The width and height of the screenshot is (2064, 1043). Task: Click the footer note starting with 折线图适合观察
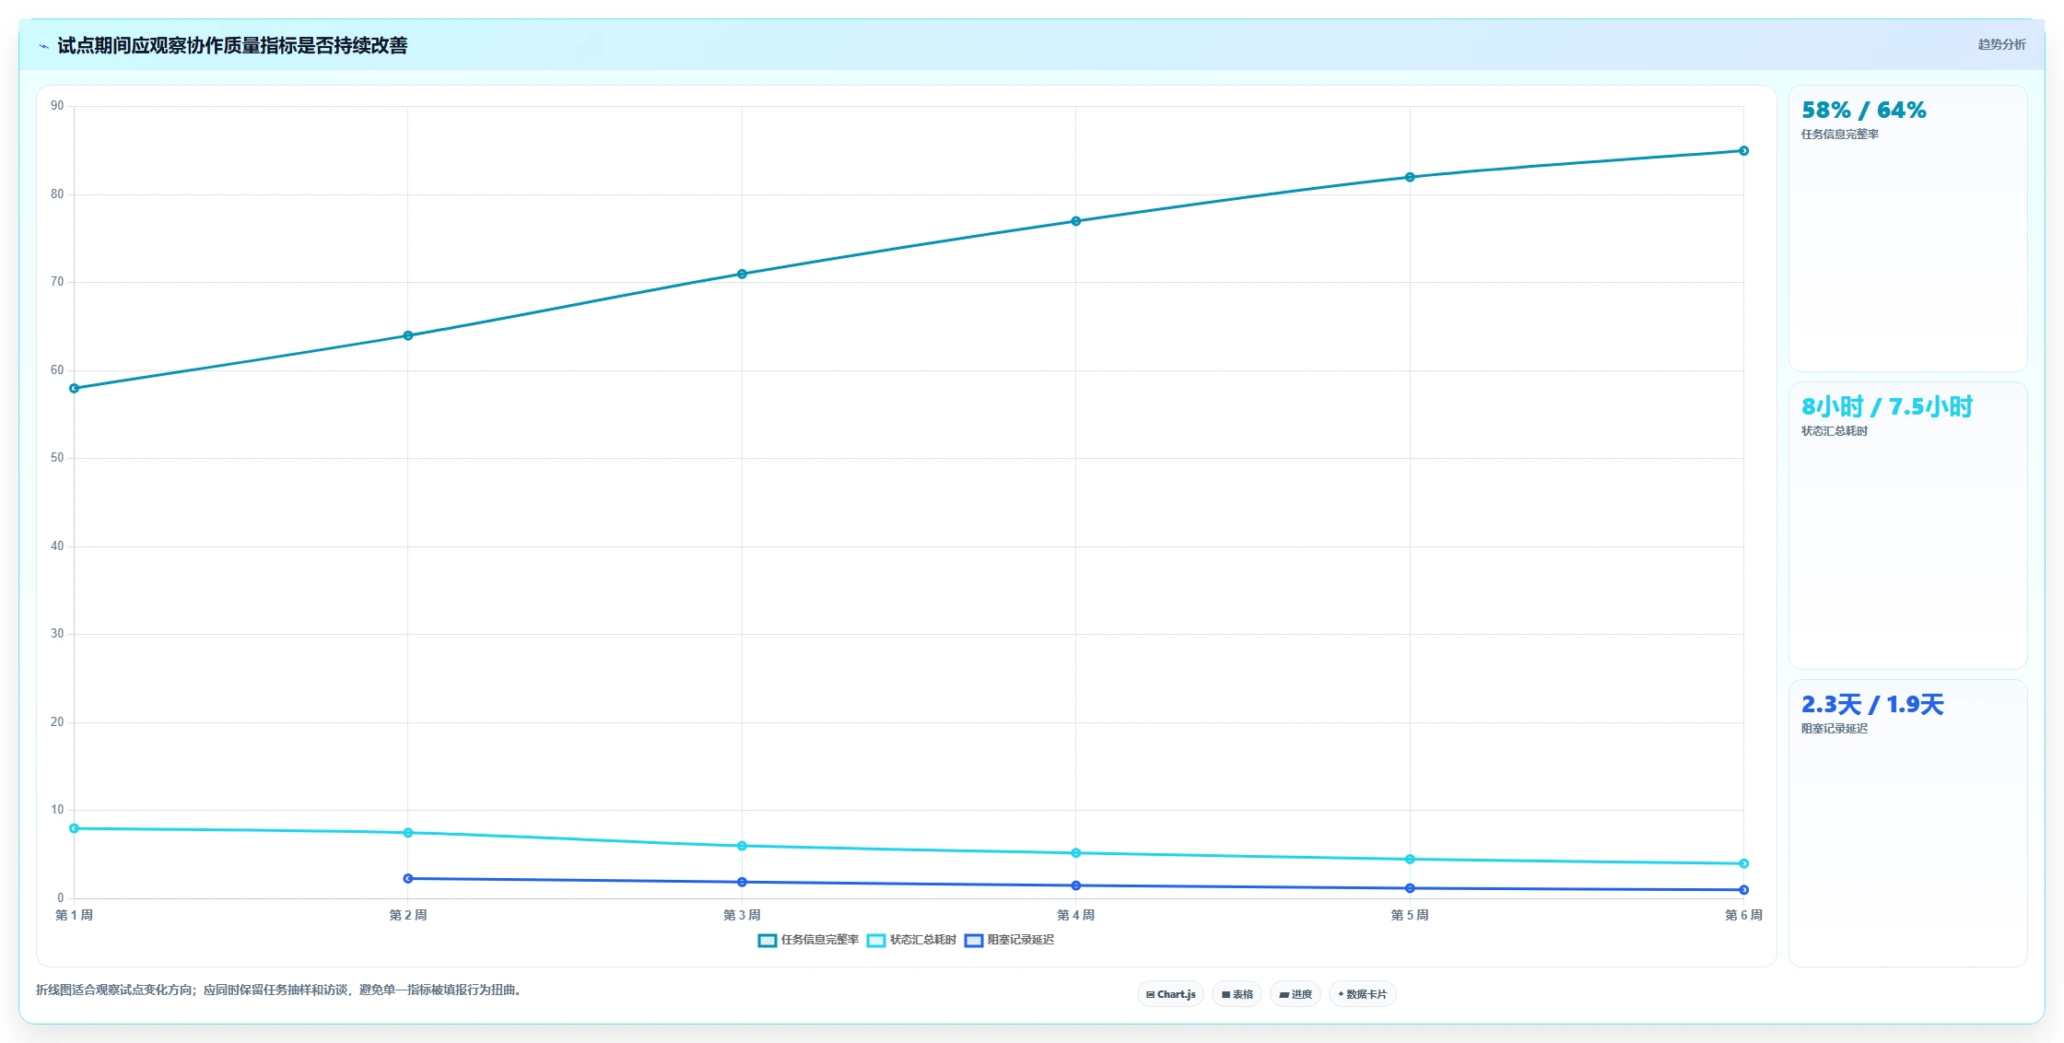point(280,990)
